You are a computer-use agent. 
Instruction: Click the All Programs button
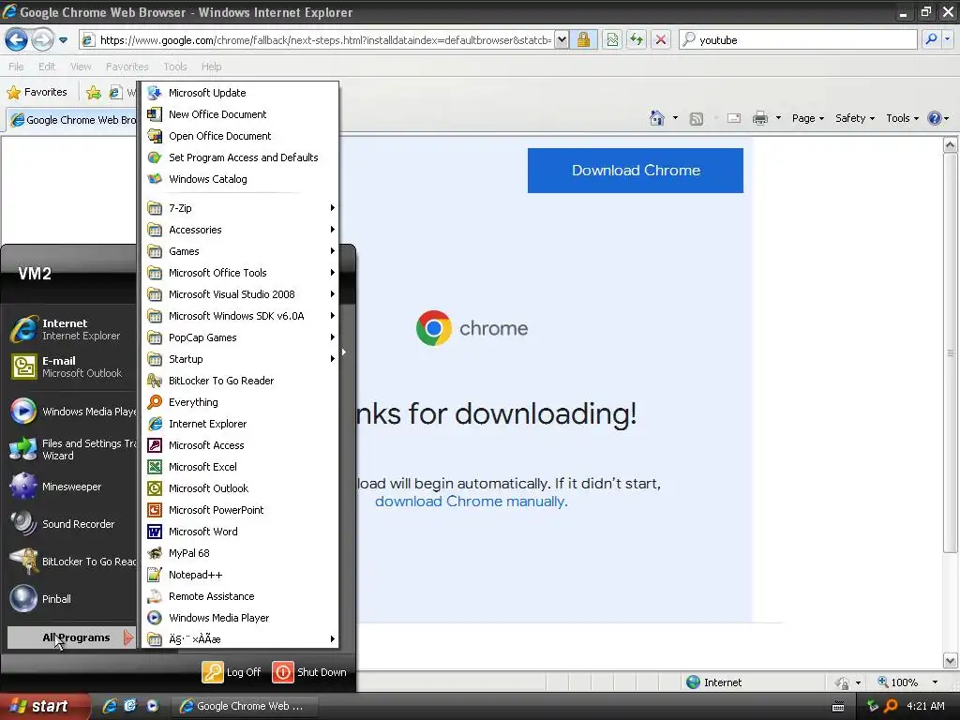[x=71, y=637]
